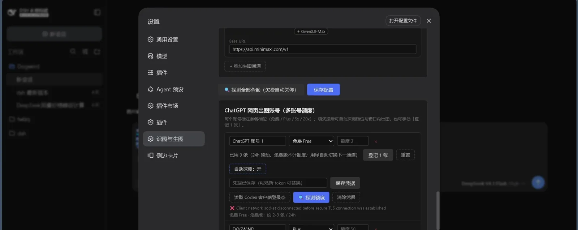The image size is (578, 230).
Task: Close the 设置 dialog
Action: click(x=429, y=21)
